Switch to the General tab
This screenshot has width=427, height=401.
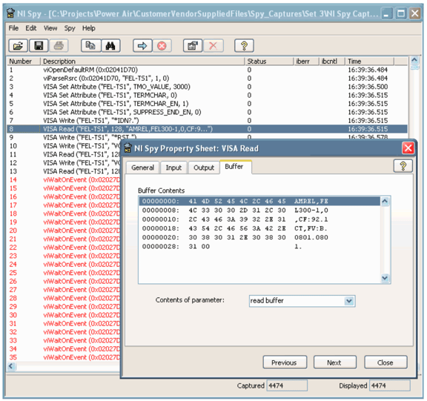(x=142, y=168)
